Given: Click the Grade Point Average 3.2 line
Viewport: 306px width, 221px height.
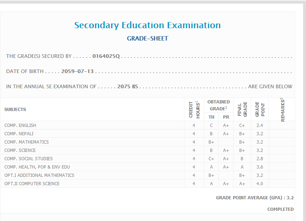Looking at the screenshot, I should pos(254,198).
